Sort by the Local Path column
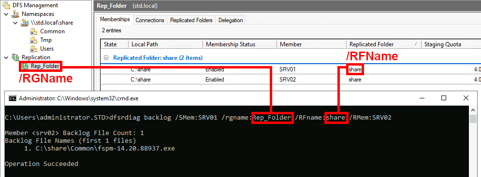The width and height of the screenshot is (481, 177). point(165,44)
